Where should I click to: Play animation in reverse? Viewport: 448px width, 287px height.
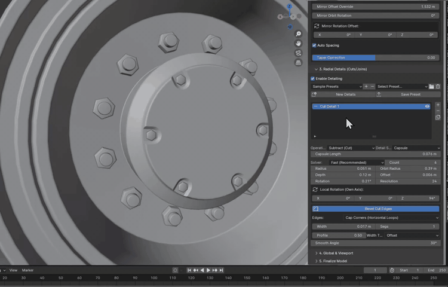(202, 270)
